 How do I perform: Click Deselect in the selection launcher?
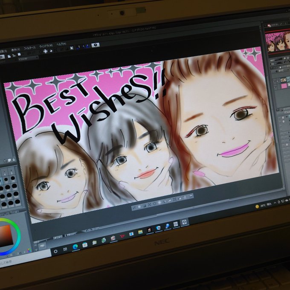(x=135, y=208)
